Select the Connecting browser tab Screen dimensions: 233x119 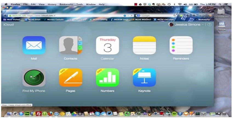[24, 11]
